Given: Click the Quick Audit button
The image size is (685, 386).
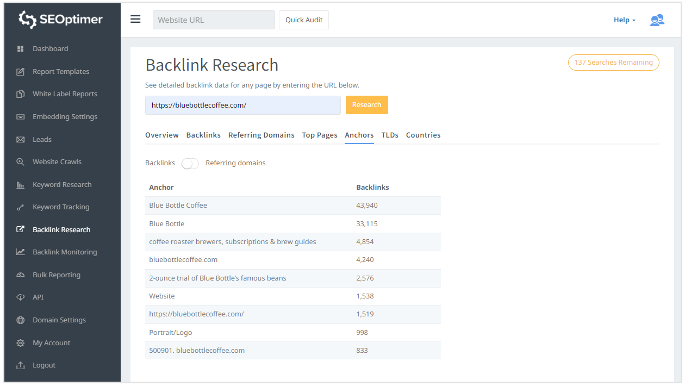Looking at the screenshot, I should [x=304, y=20].
